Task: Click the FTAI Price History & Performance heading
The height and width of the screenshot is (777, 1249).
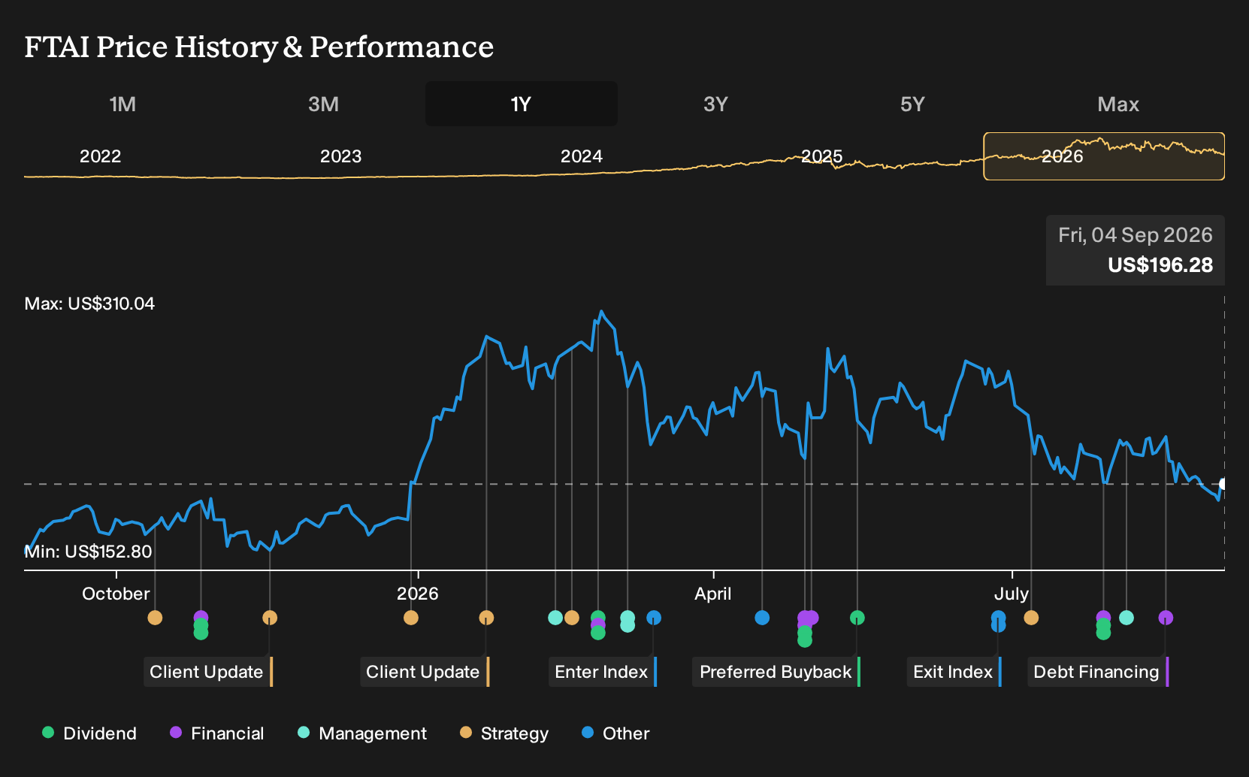Action: click(x=259, y=47)
